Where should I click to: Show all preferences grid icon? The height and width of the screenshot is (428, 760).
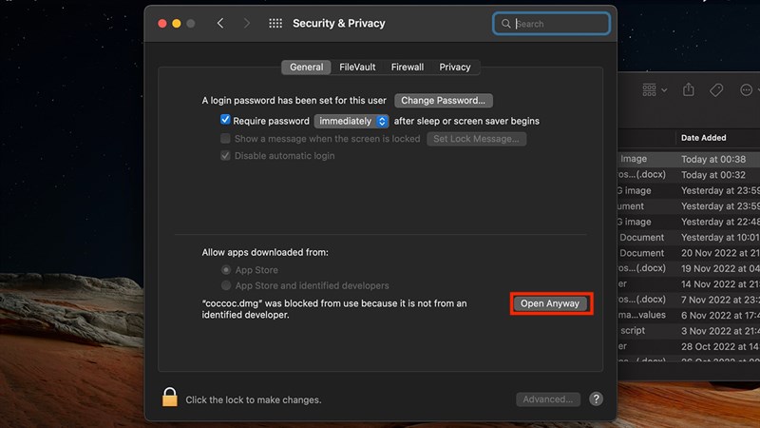tap(275, 23)
